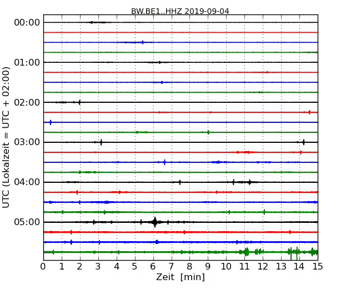Click the x-axis tick label 2
This screenshot has width=361, height=289.
click(79, 267)
